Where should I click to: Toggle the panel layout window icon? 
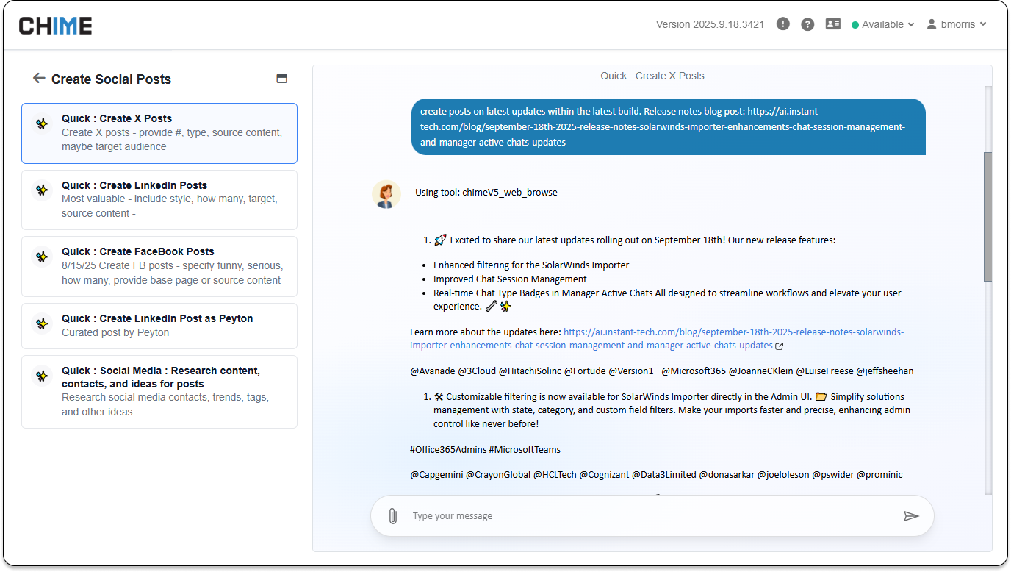click(x=281, y=79)
